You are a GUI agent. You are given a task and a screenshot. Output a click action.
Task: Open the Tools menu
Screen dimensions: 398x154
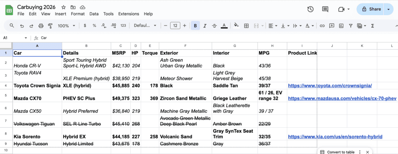pyautogui.click(x=108, y=14)
